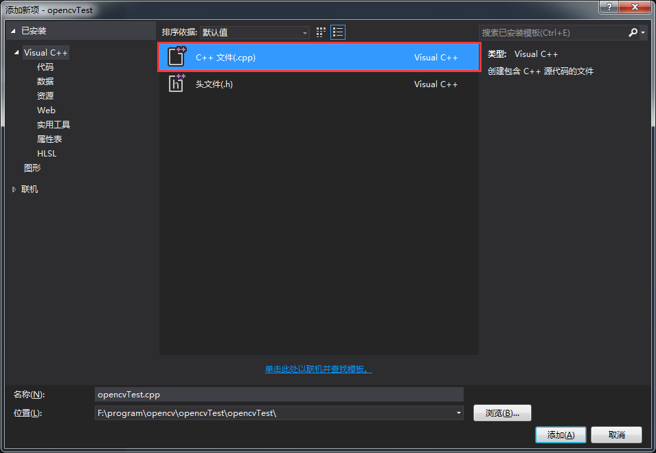Select the 代码 category

pos(45,67)
